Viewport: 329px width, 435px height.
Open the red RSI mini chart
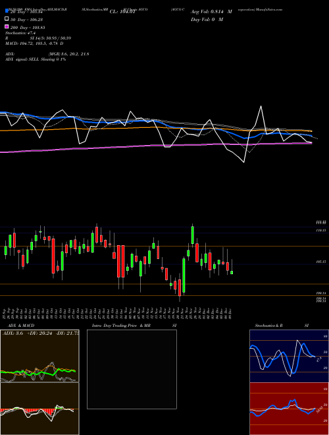pos(289,409)
